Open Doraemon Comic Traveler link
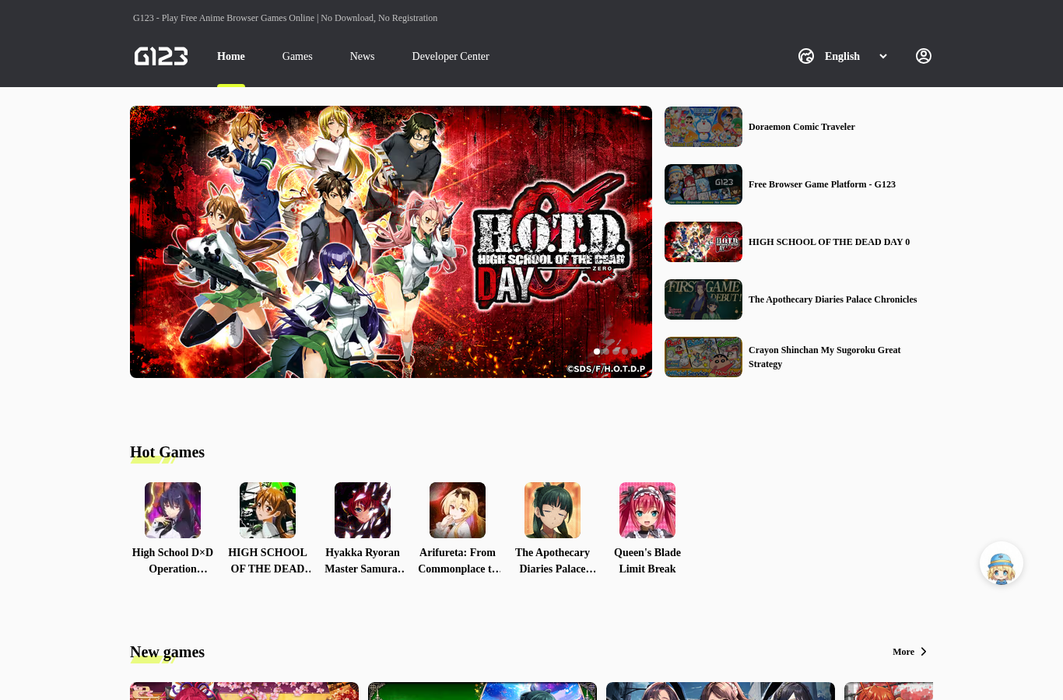 tap(802, 127)
